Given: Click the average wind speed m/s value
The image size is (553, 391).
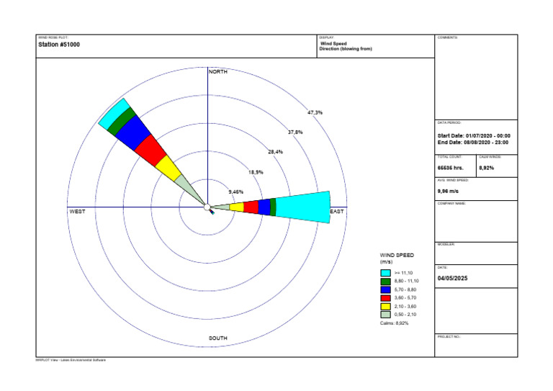Looking at the screenshot, I should [x=448, y=192].
